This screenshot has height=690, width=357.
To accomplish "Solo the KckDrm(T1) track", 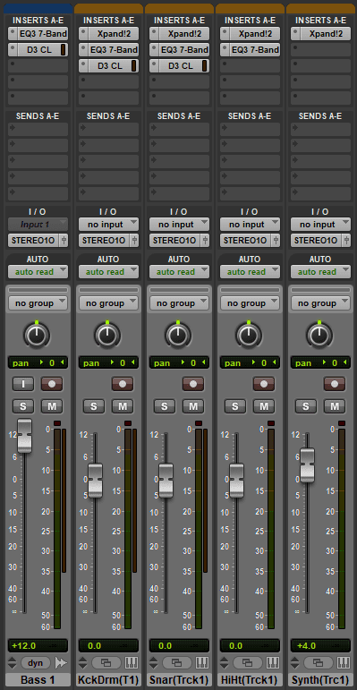I will click(94, 406).
